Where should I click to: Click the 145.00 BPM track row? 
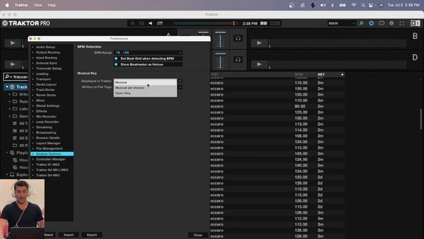point(277,153)
